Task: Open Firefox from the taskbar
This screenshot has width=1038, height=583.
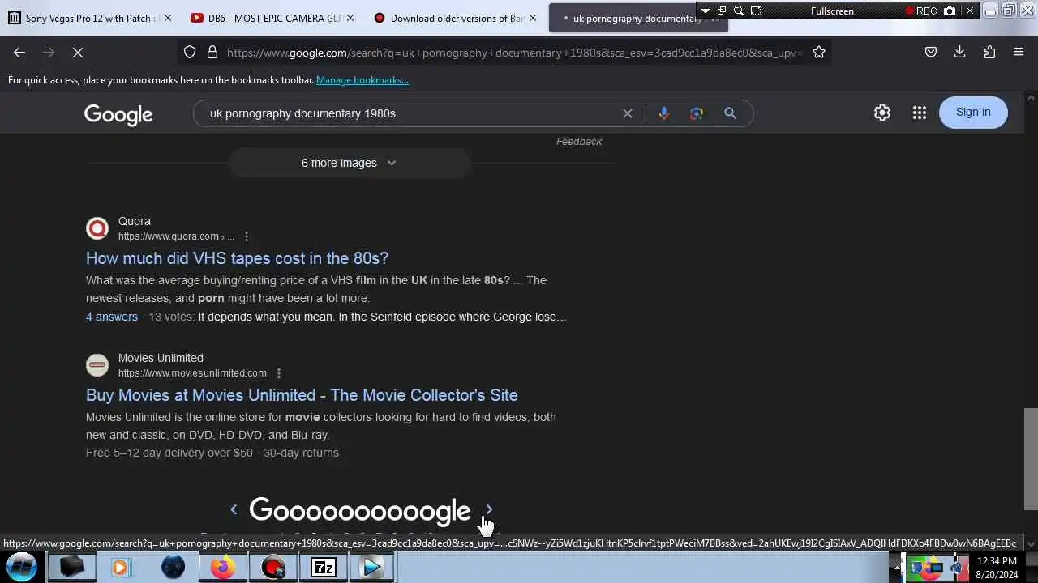Action: 222,568
